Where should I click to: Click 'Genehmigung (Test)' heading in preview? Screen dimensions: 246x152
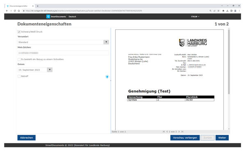click(149, 91)
